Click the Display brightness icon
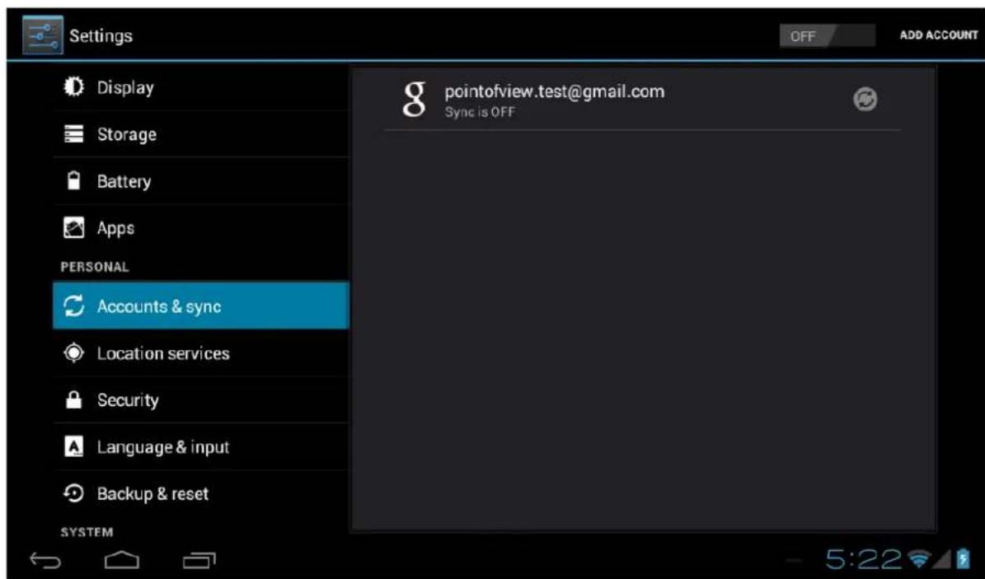The height and width of the screenshot is (579, 985). (74, 87)
